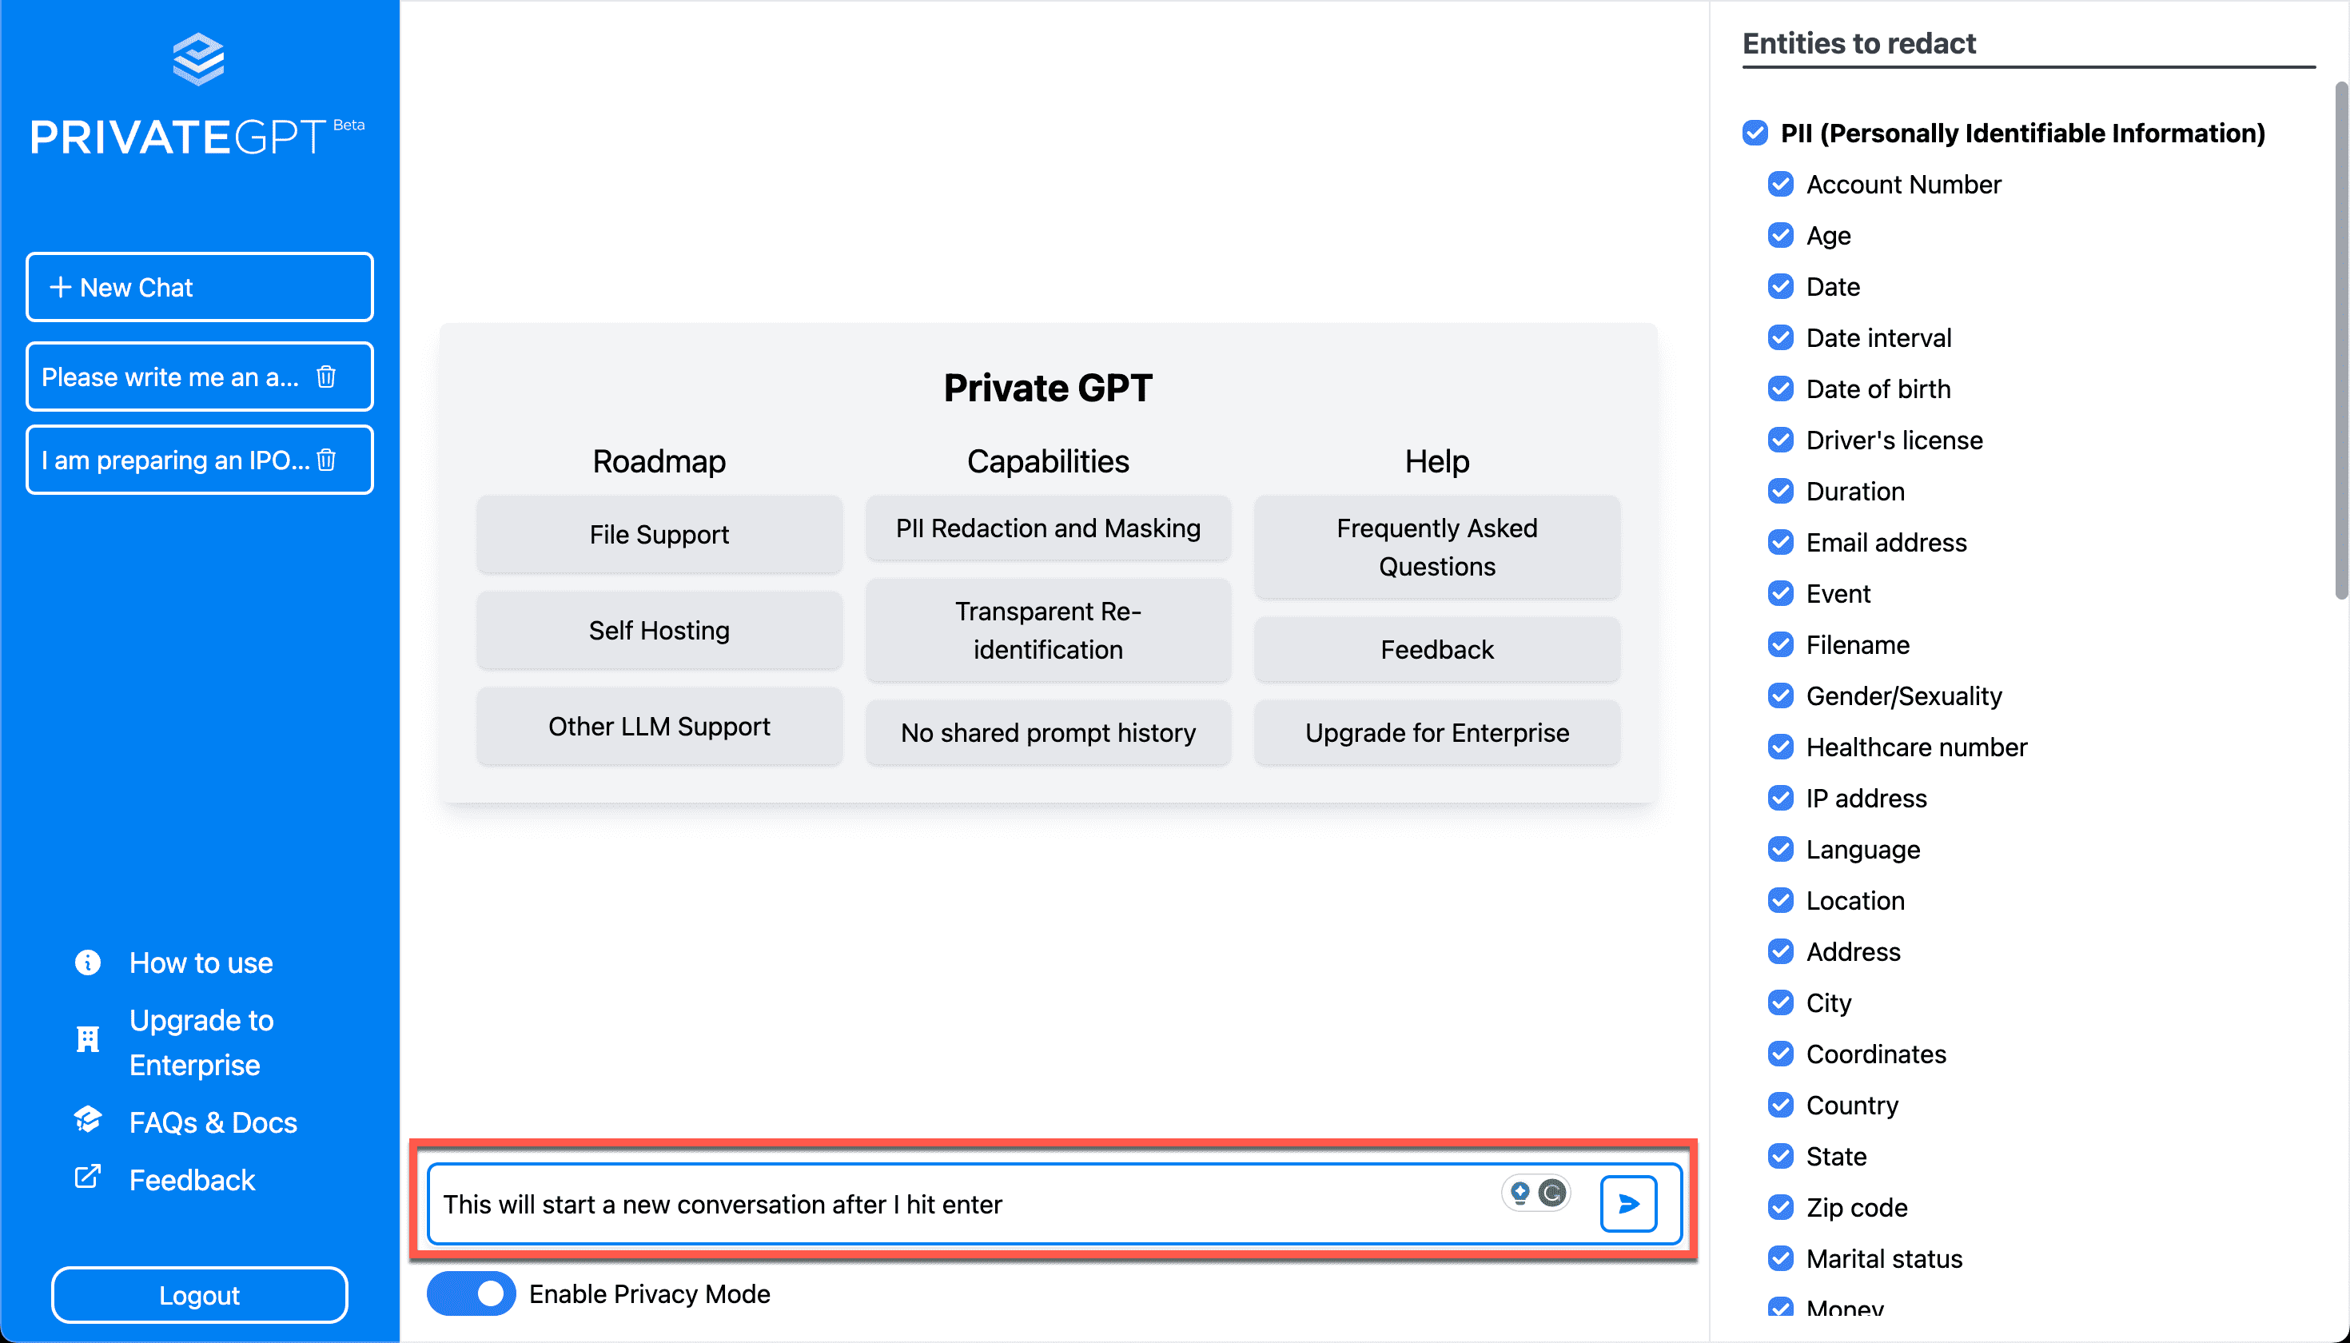
Task: Click the lightbulb suggestion icon in the prompt box
Action: [1521, 1193]
